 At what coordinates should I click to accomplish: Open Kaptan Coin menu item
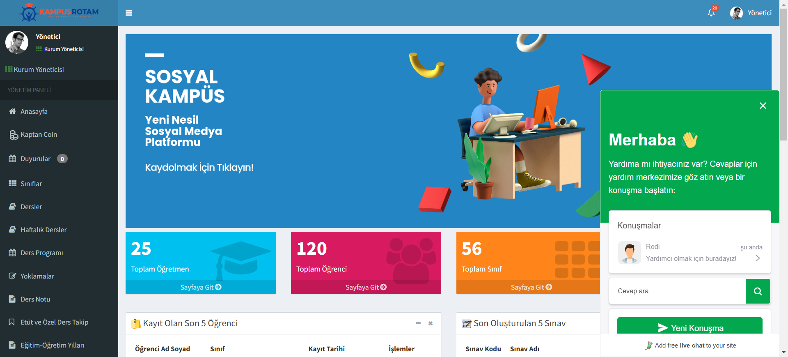39,135
